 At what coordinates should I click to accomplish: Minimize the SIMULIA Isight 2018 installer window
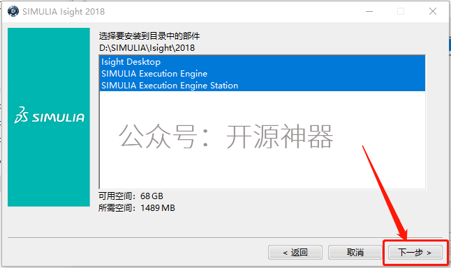369,11
